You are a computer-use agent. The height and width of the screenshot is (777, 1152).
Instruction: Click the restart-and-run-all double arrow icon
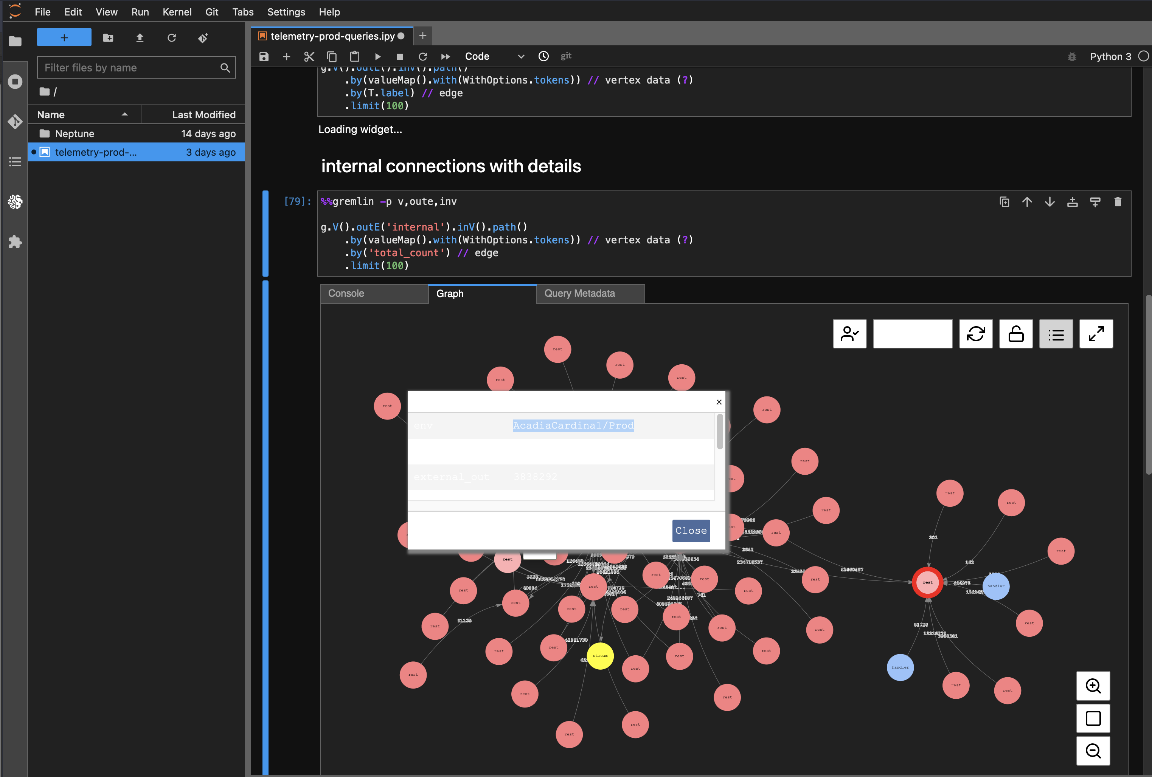click(446, 56)
